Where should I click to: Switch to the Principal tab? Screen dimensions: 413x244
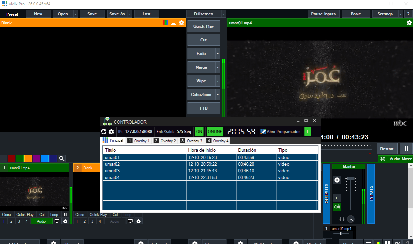113,140
